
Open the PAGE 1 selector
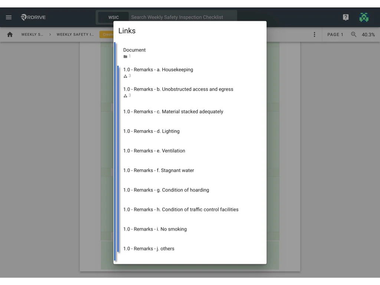click(x=335, y=35)
